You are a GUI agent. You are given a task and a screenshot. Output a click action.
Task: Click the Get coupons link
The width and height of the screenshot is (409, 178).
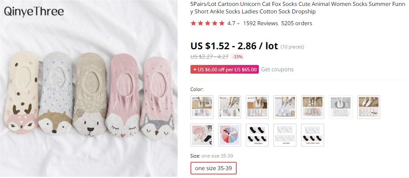(277, 69)
